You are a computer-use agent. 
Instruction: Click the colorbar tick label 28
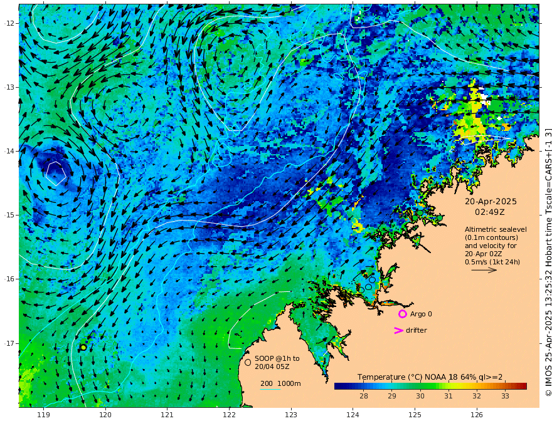364,396
